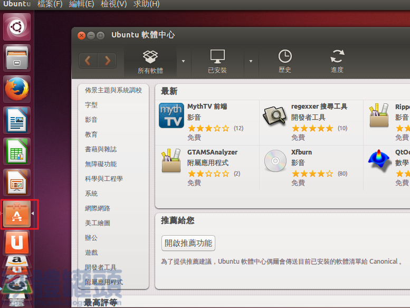
Task: Click the 開啟推薦功能 button
Action: tap(188, 243)
